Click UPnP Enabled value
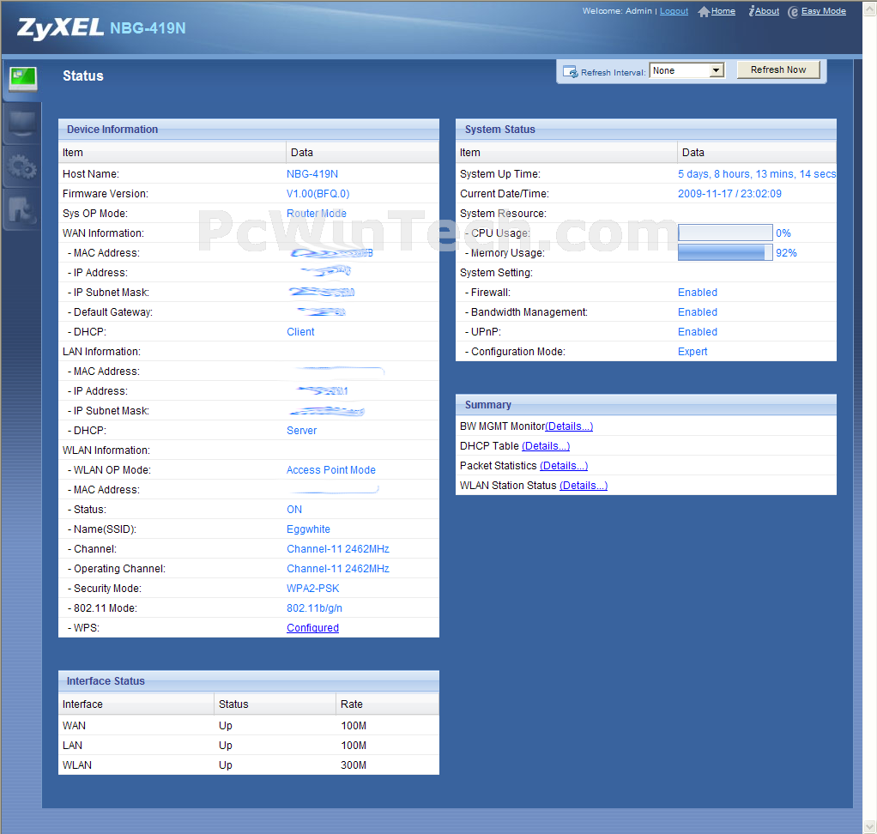The width and height of the screenshot is (877, 834). (x=698, y=332)
